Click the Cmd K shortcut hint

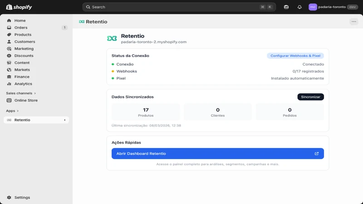click(x=266, y=7)
